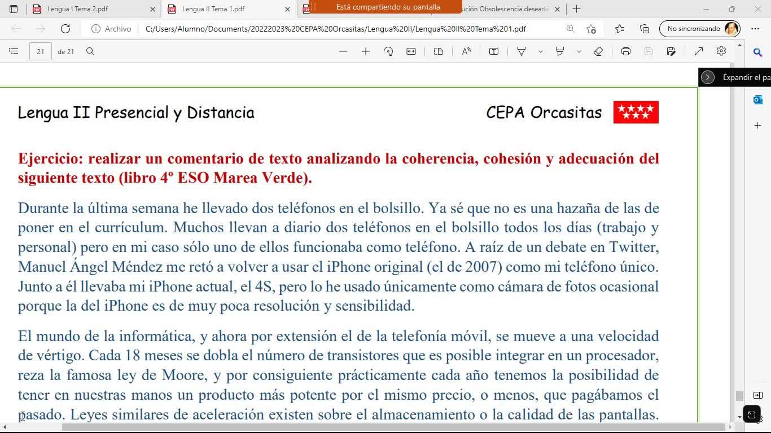771x433 pixels.
Task: Print the PDF document
Action: [626, 51]
